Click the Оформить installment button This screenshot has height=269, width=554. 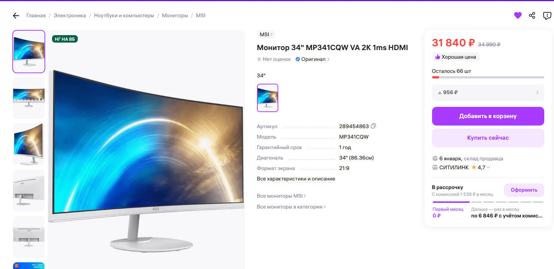[x=524, y=190]
